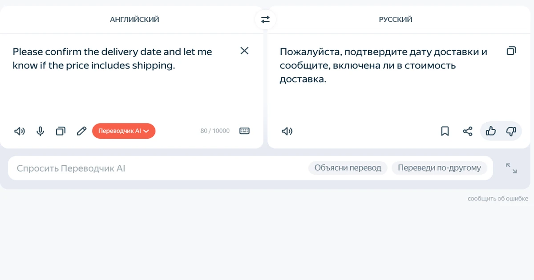This screenshot has width=534, height=280.
Task: Rate the translation with thumbs down
Action: (511, 131)
